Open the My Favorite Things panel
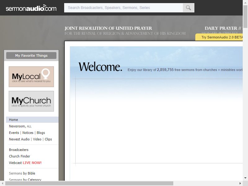 [x=31, y=55]
